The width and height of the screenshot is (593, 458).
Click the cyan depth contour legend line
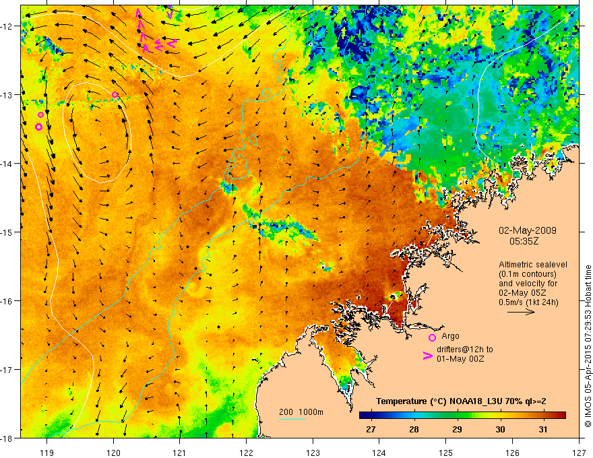pos(292,419)
